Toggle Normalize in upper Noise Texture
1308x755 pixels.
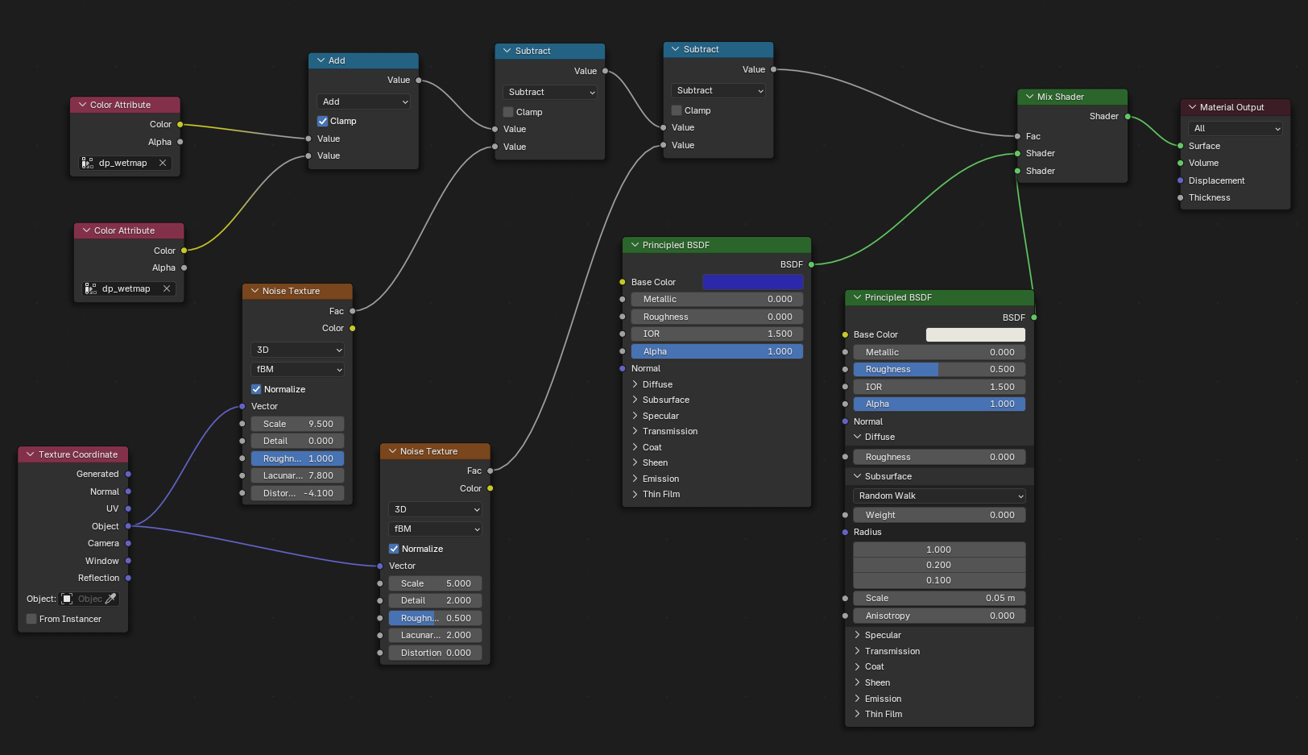[256, 389]
